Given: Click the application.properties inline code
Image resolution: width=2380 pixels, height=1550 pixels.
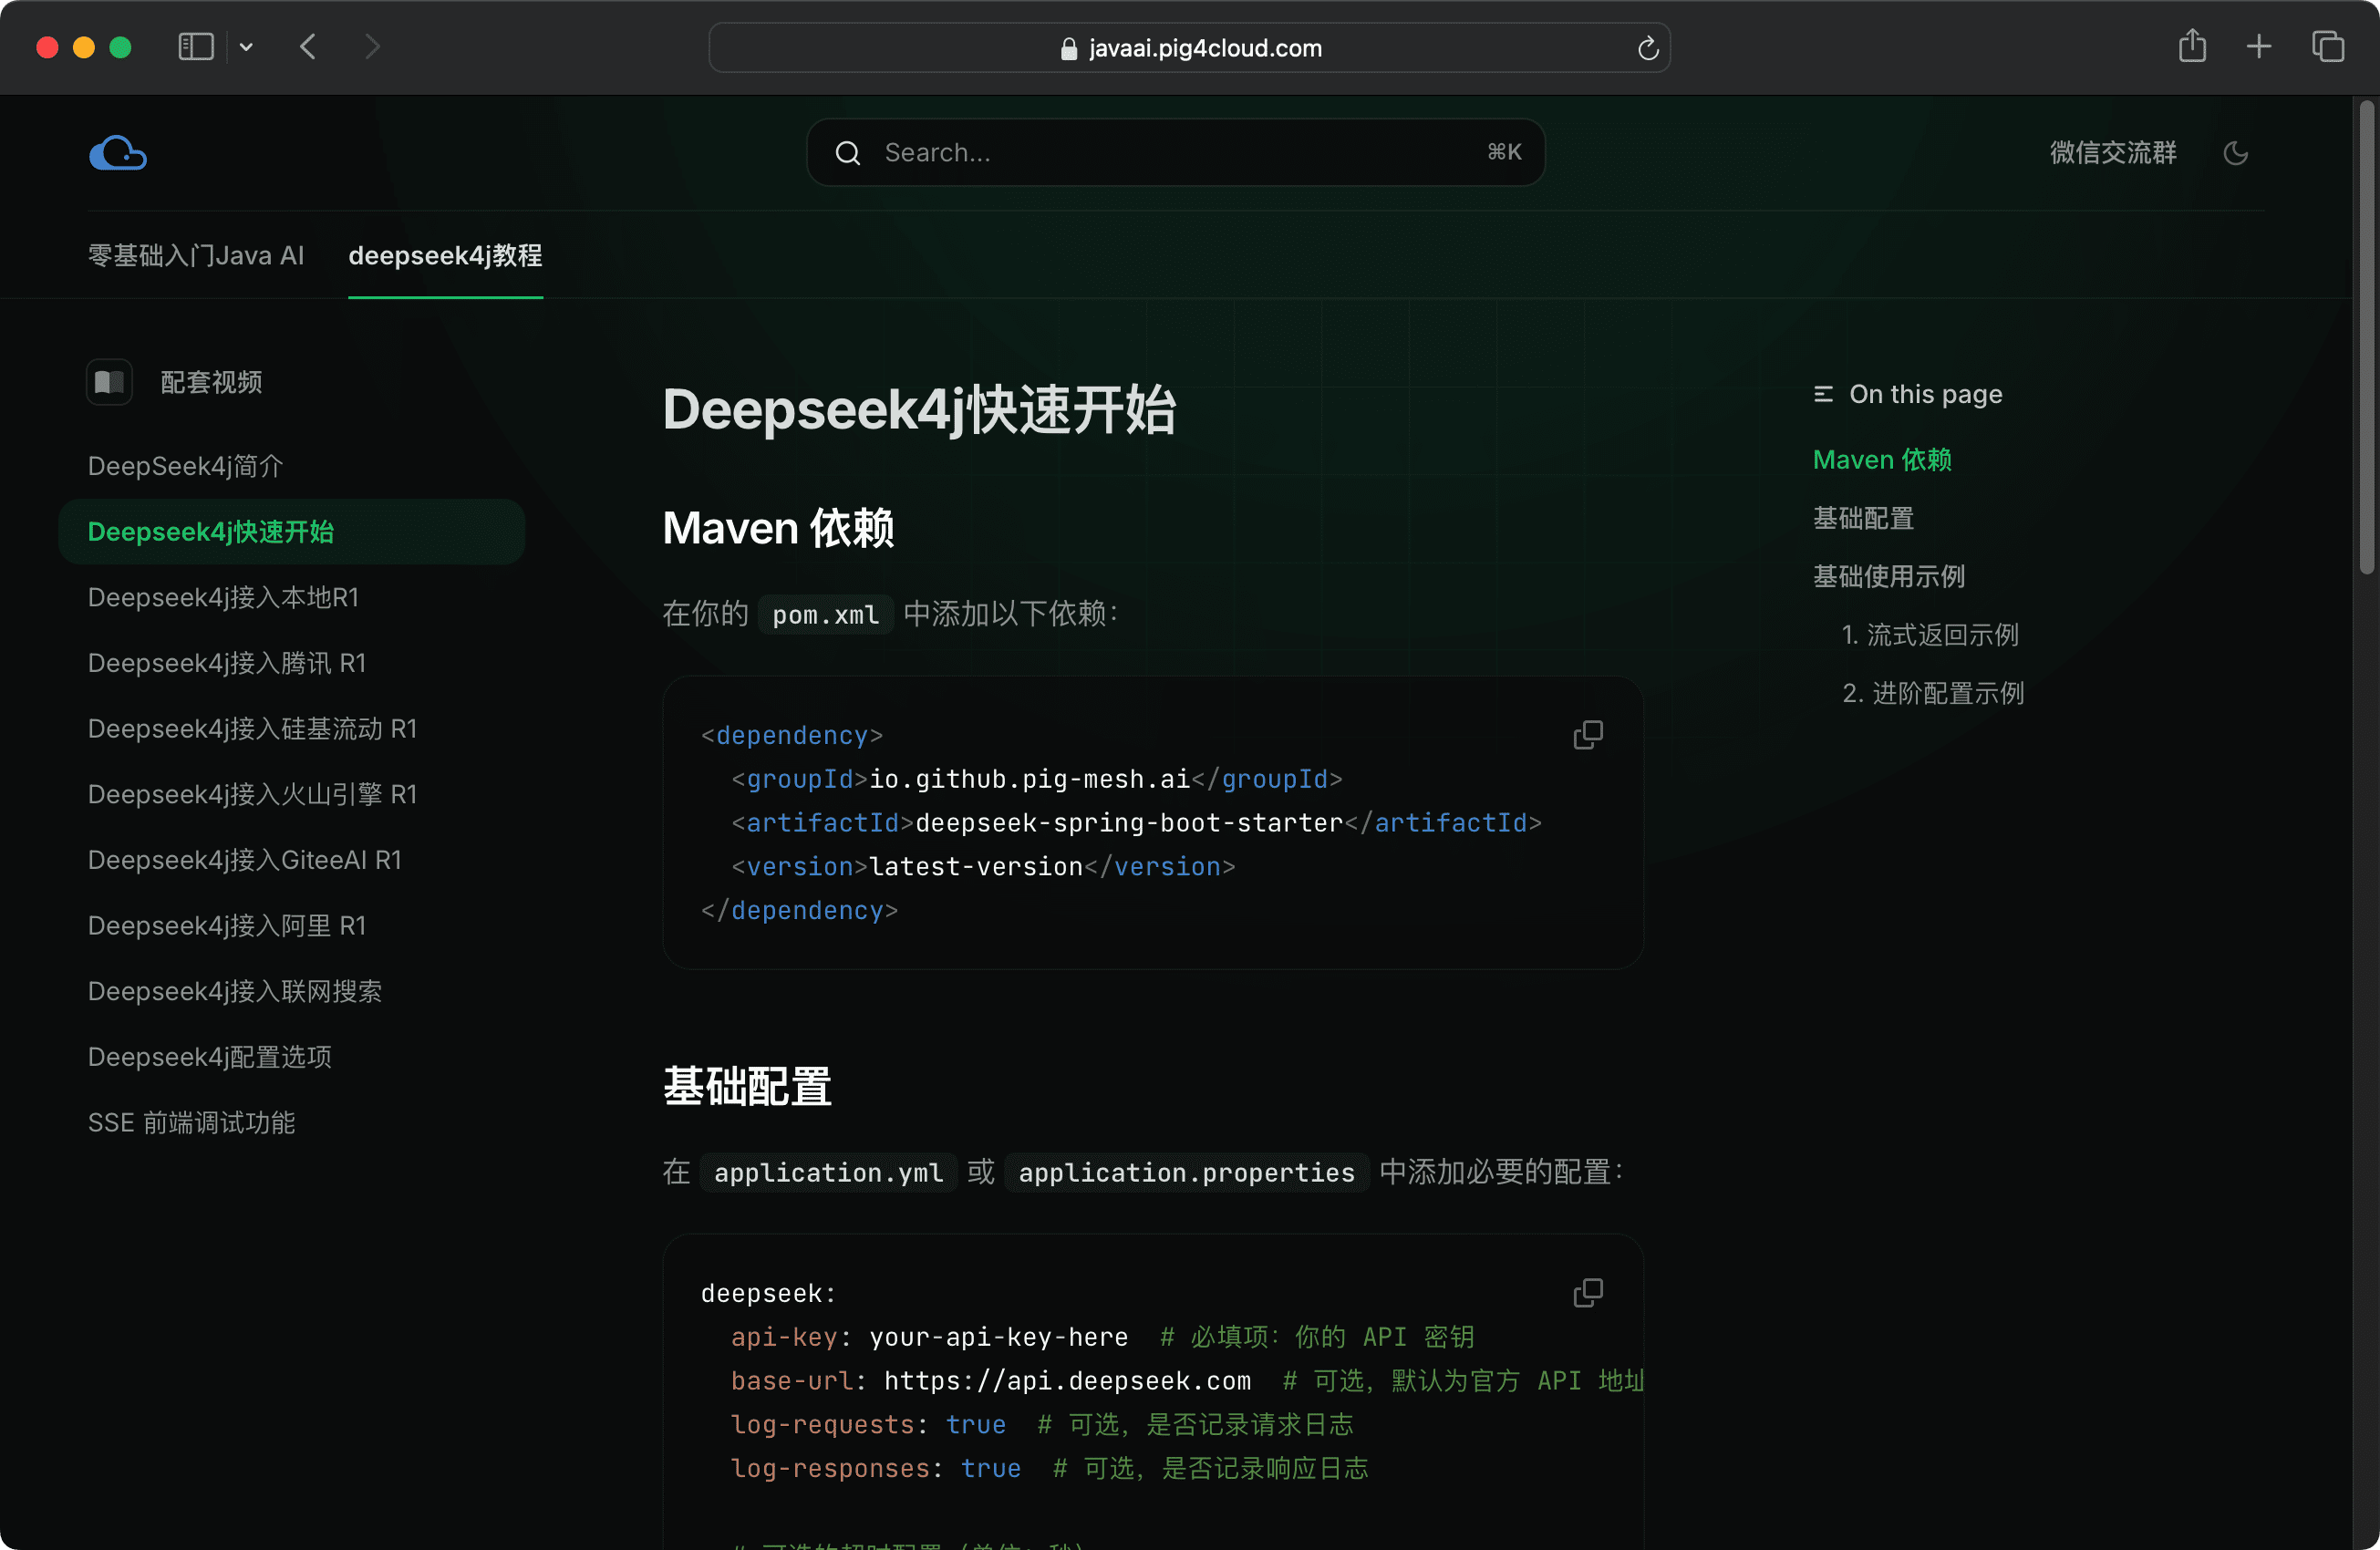Looking at the screenshot, I should (x=1186, y=1172).
